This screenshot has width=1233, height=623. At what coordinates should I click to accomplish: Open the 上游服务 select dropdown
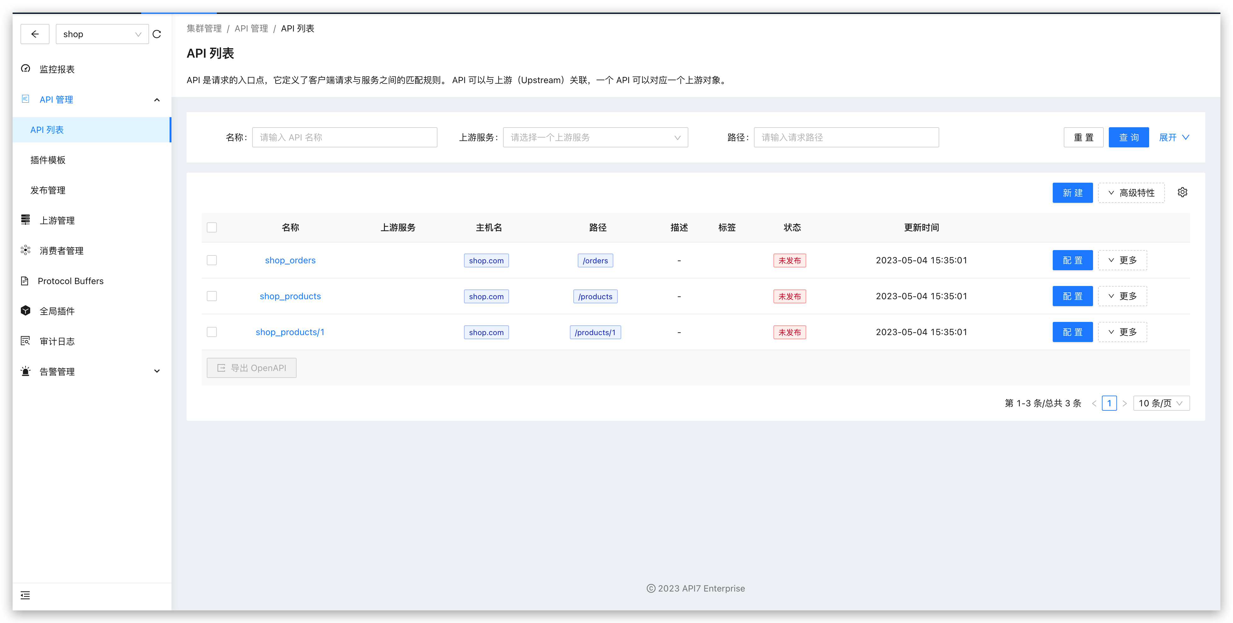pyautogui.click(x=595, y=137)
